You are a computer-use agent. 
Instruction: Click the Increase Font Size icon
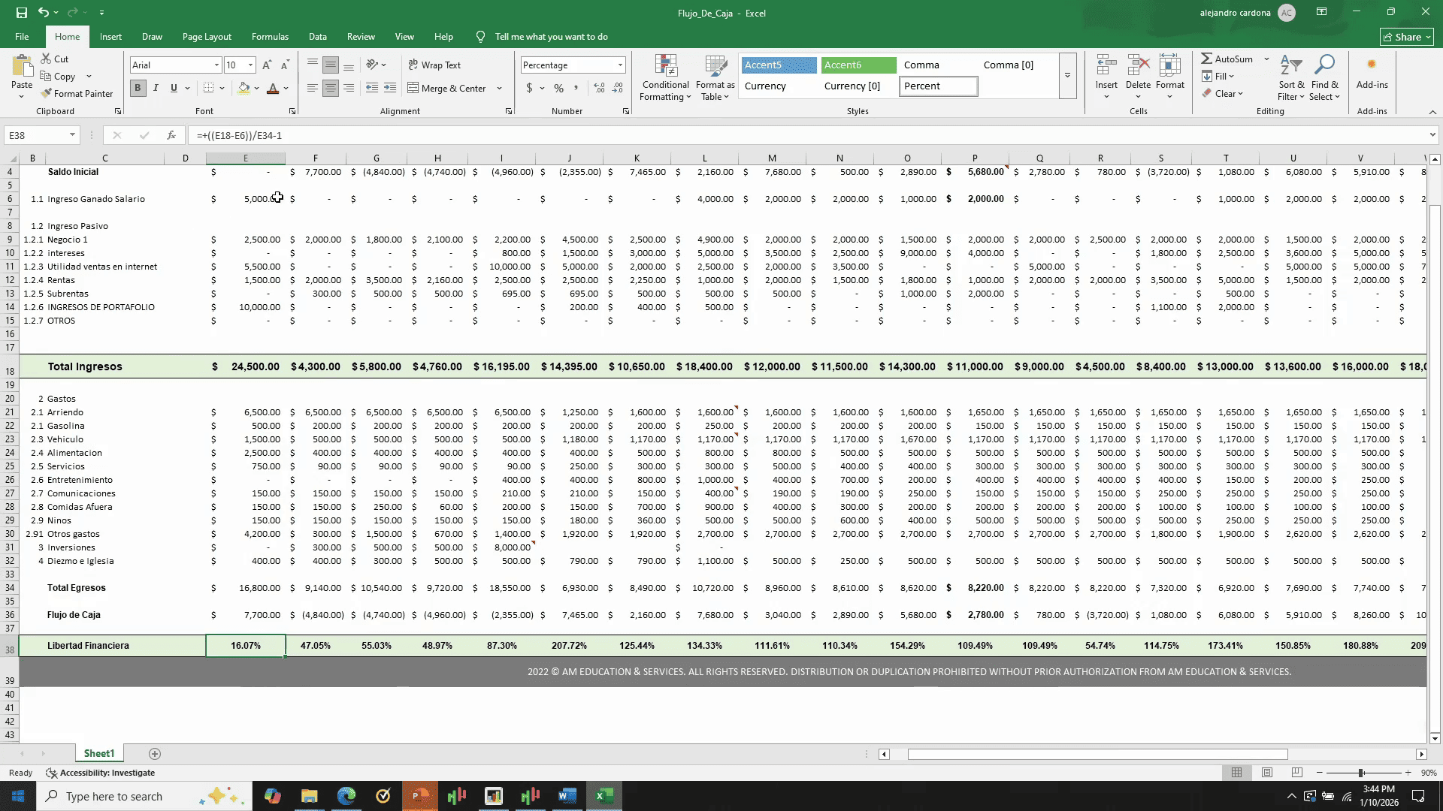pyautogui.click(x=267, y=65)
